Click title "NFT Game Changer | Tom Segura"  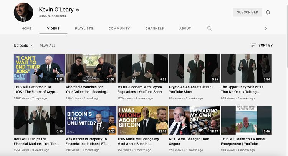(189, 141)
